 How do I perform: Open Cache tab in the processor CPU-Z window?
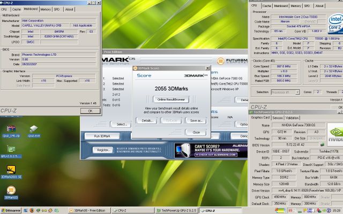[267, 6]
